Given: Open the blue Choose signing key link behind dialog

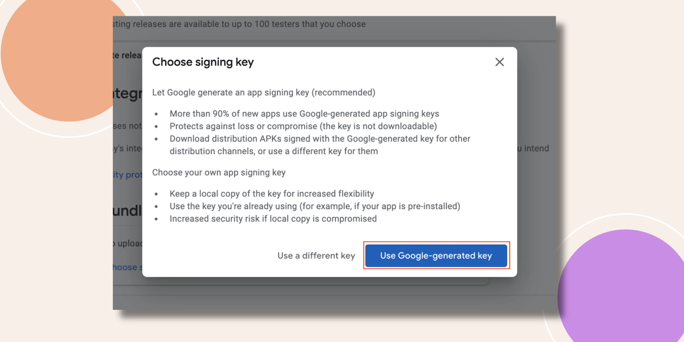Looking at the screenshot, I should pyautogui.click(x=127, y=267).
